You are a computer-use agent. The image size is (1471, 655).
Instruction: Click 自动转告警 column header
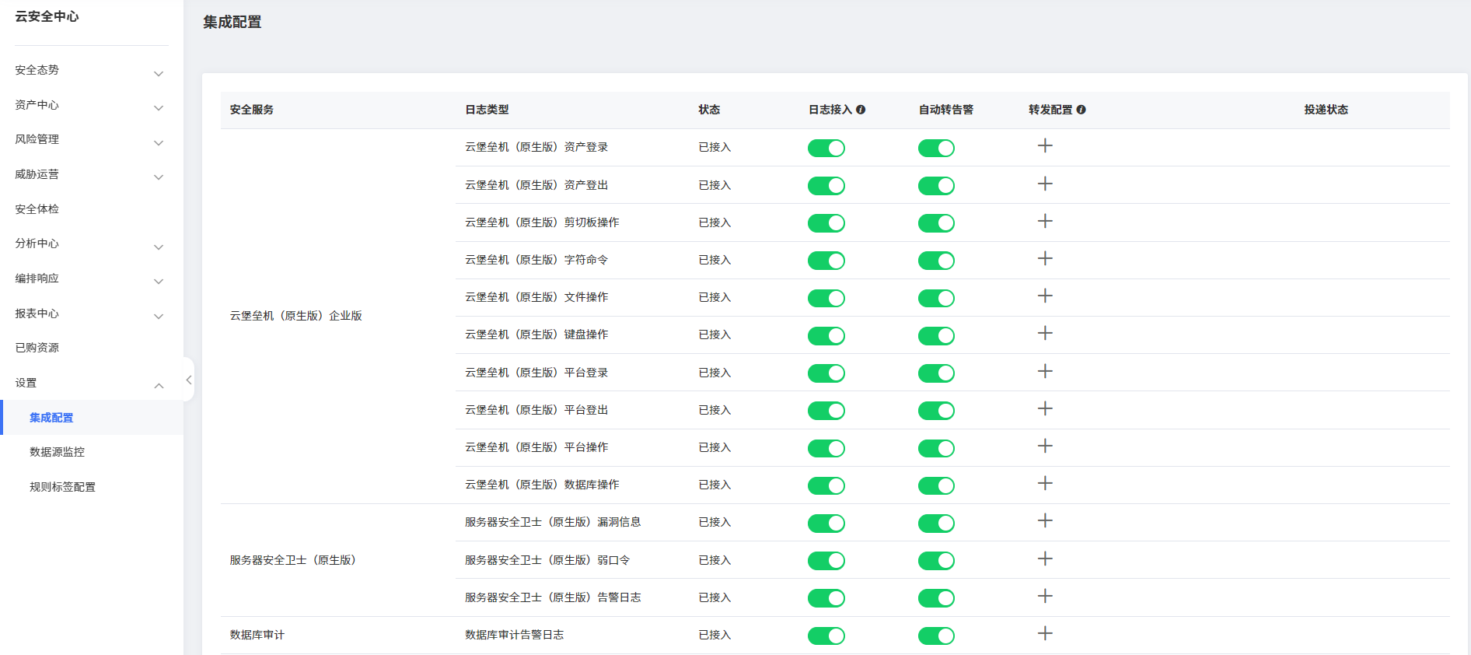[945, 110]
